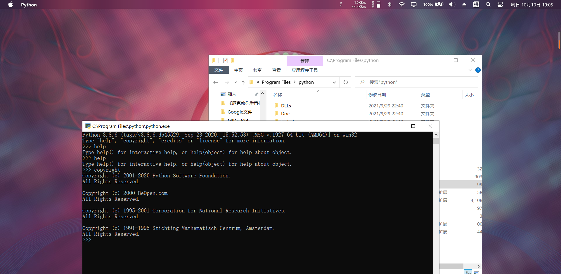This screenshot has width=561, height=274.
Task: Click the horizontal scrollbar right arrow in Explorer
Action: (x=479, y=266)
